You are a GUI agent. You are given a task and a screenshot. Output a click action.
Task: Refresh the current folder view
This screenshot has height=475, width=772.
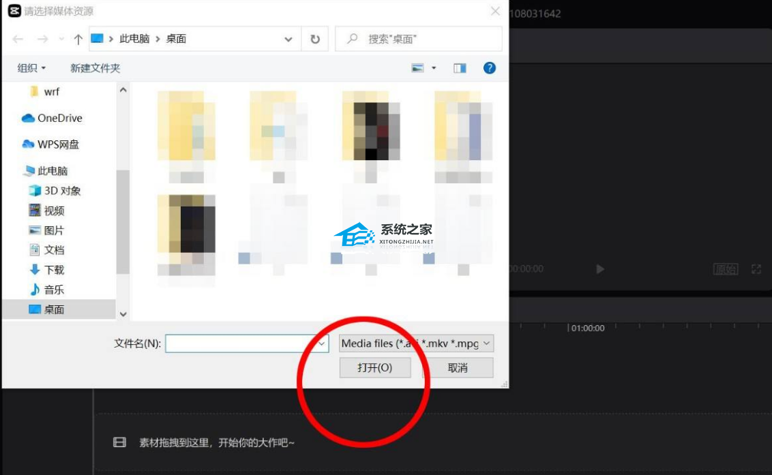point(315,39)
